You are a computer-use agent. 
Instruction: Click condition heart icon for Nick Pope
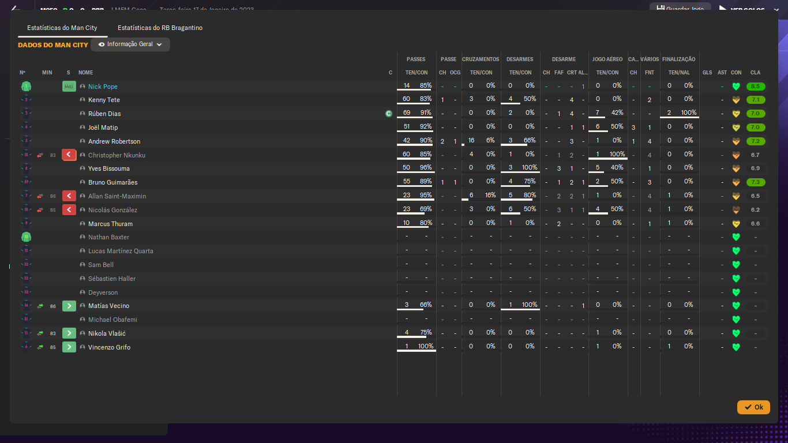pos(736,87)
